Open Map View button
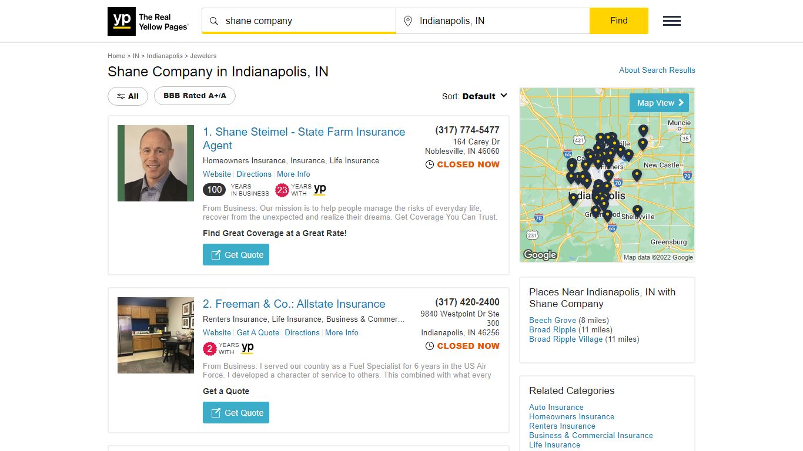This screenshot has width=803, height=451. [659, 103]
